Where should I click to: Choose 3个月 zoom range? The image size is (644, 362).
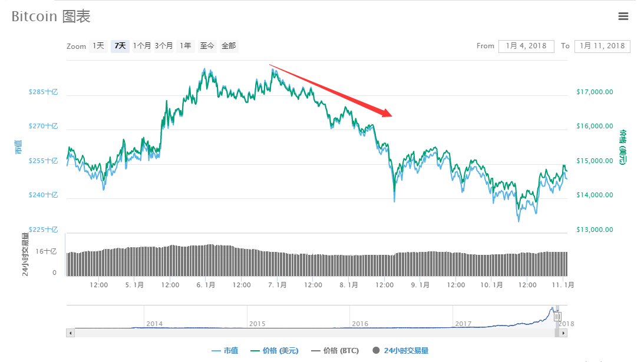tap(164, 46)
